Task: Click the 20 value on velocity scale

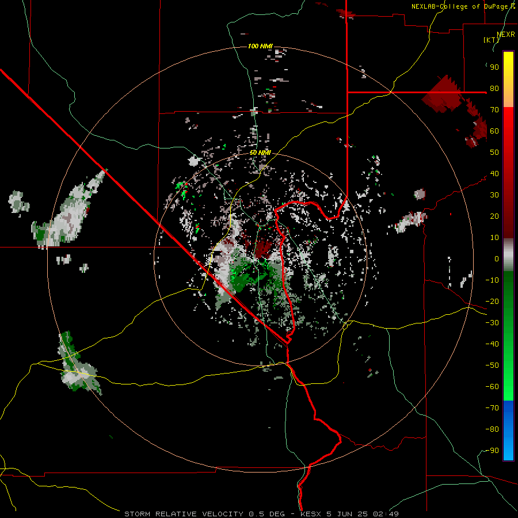Action: pos(494,216)
